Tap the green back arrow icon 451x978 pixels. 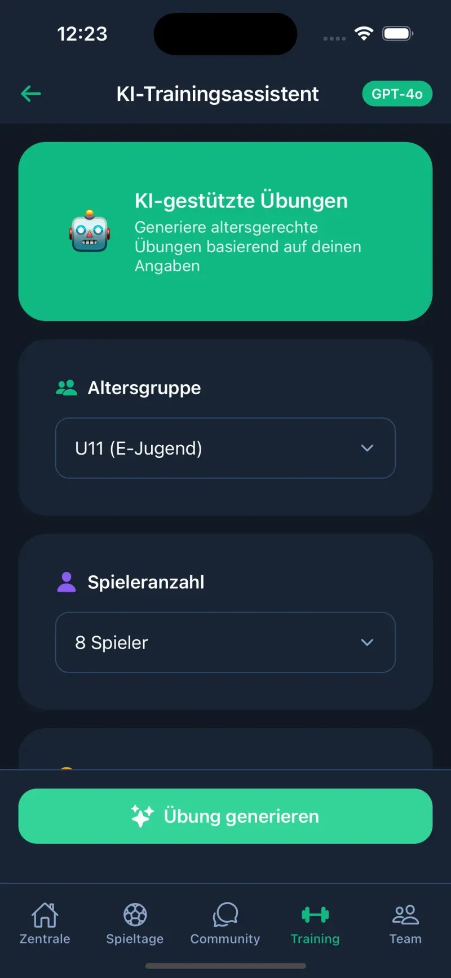click(31, 94)
